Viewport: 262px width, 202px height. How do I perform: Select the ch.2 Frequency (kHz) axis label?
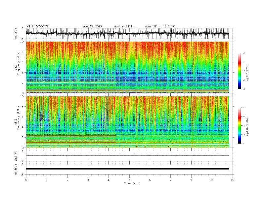pos(17,118)
